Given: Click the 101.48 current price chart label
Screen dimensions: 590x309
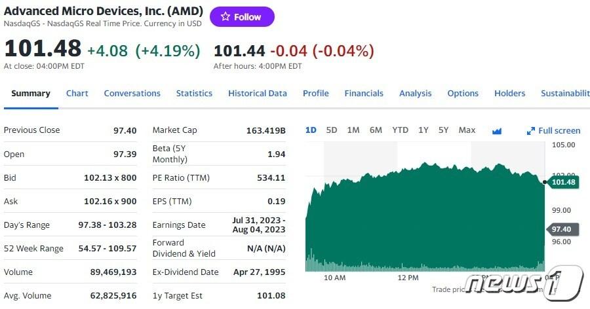Looking at the screenshot, I should [563, 182].
